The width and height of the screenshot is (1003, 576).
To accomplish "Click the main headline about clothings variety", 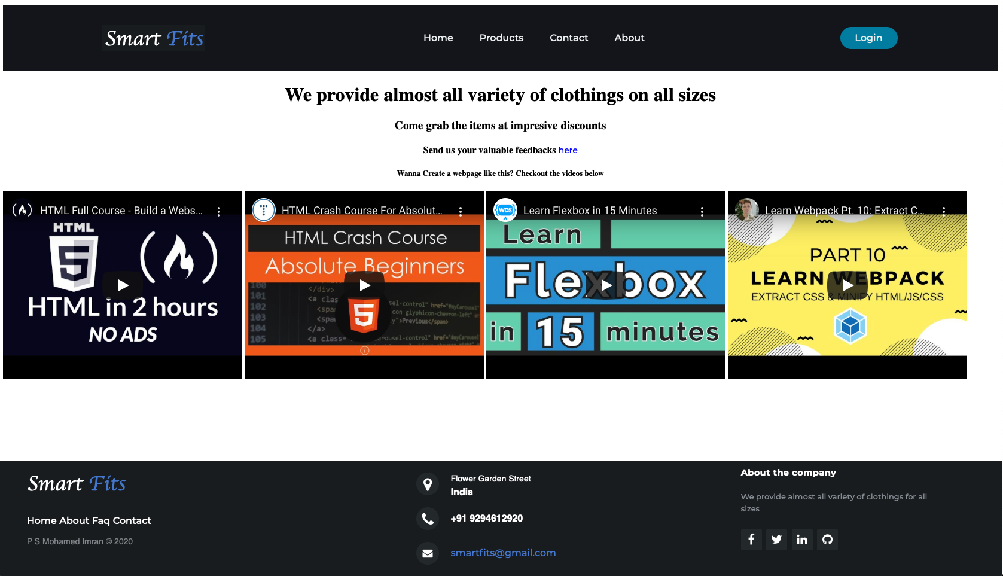I will (500, 95).
